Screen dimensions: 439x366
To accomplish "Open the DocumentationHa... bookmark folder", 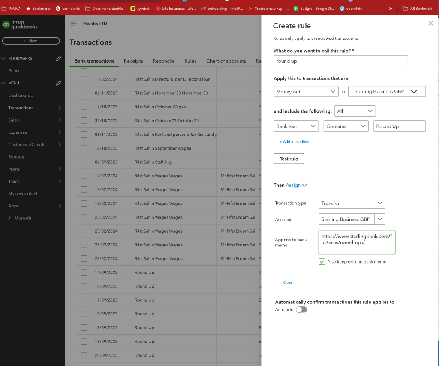I will click(105, 9).
